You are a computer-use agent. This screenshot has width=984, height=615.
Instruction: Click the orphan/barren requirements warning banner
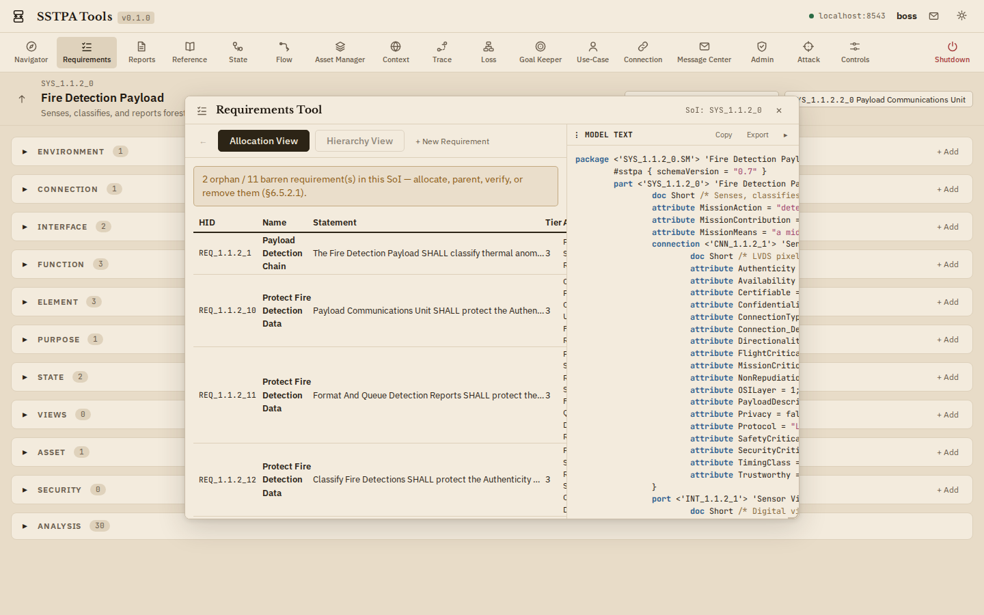pos(376,186)
